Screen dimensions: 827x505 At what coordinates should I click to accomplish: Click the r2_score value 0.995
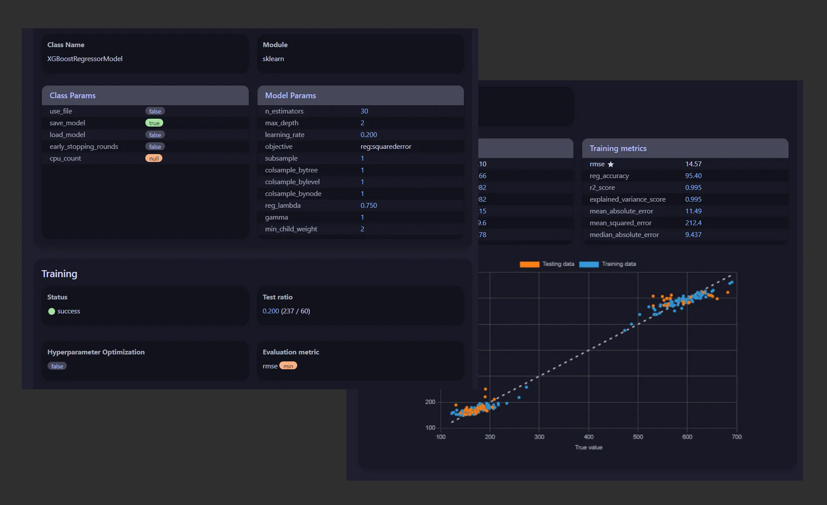pyautogui.click(x=693, y=188)
